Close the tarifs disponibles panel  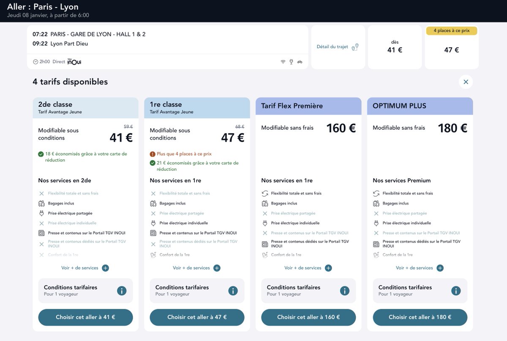[x=466, y=82]
